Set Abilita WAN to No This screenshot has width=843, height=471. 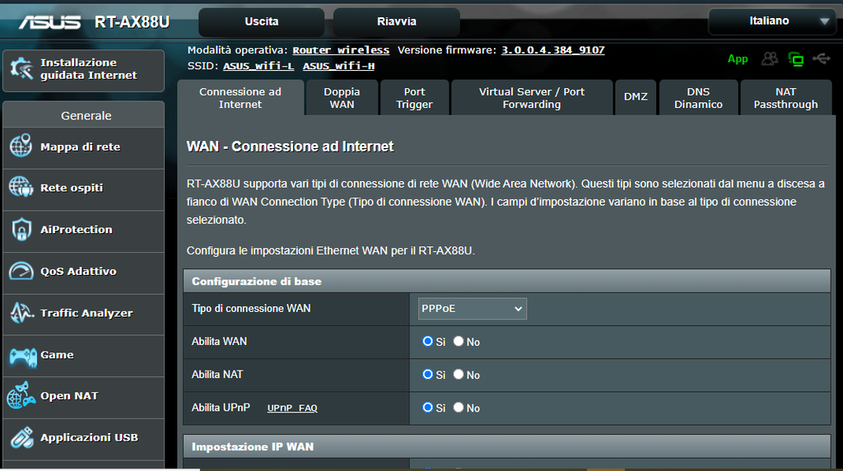pyautogui.click(x=458, y=342)
